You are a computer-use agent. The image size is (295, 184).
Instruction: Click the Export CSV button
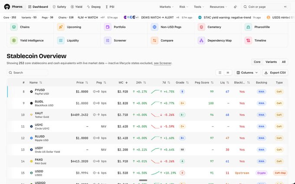pyautogui.click(x=275, y=72)
